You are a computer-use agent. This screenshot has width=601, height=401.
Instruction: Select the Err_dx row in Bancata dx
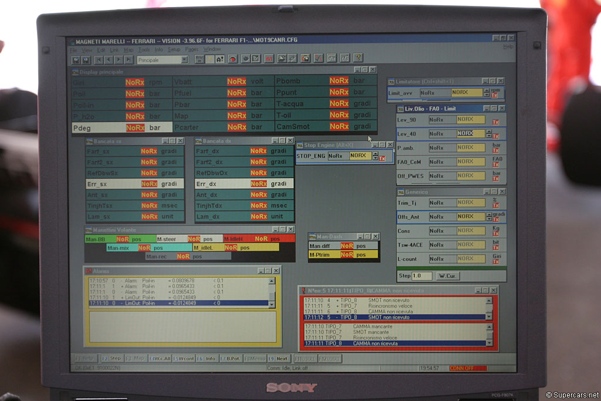[244, 184]
